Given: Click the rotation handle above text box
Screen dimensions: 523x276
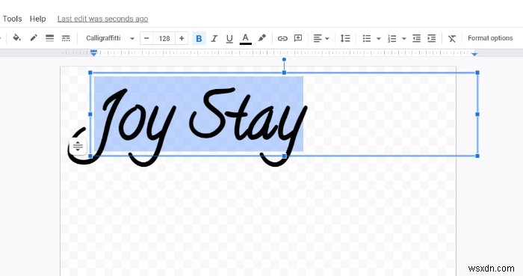Looking at the screenshot, I should click(284, 60).
